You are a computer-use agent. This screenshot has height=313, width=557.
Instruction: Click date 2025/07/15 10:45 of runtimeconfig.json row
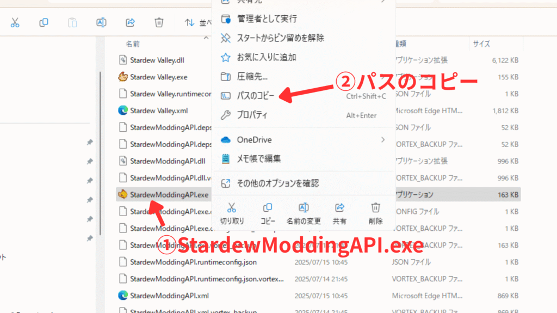[321, 262]
